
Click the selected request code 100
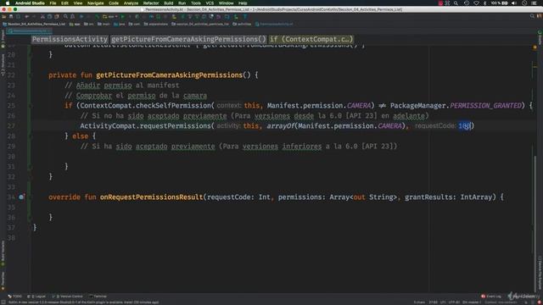pyautogui.click(x=464, y=126)
